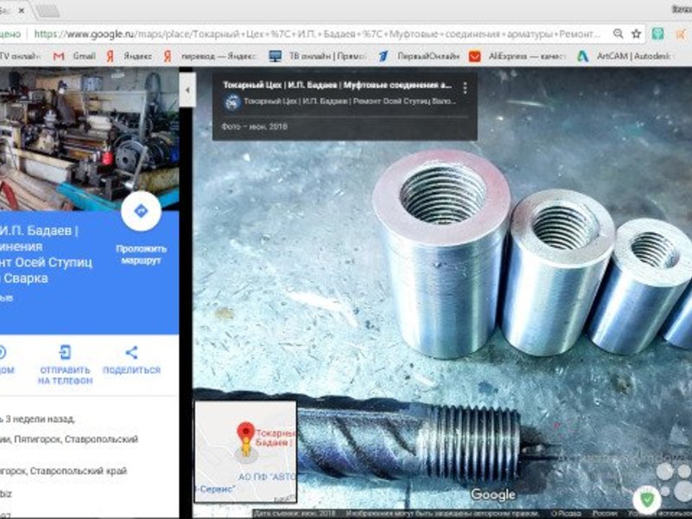Bookmark page with the star icon
The width and height of the screenshot is (692, 519).
tap(637, 34)
